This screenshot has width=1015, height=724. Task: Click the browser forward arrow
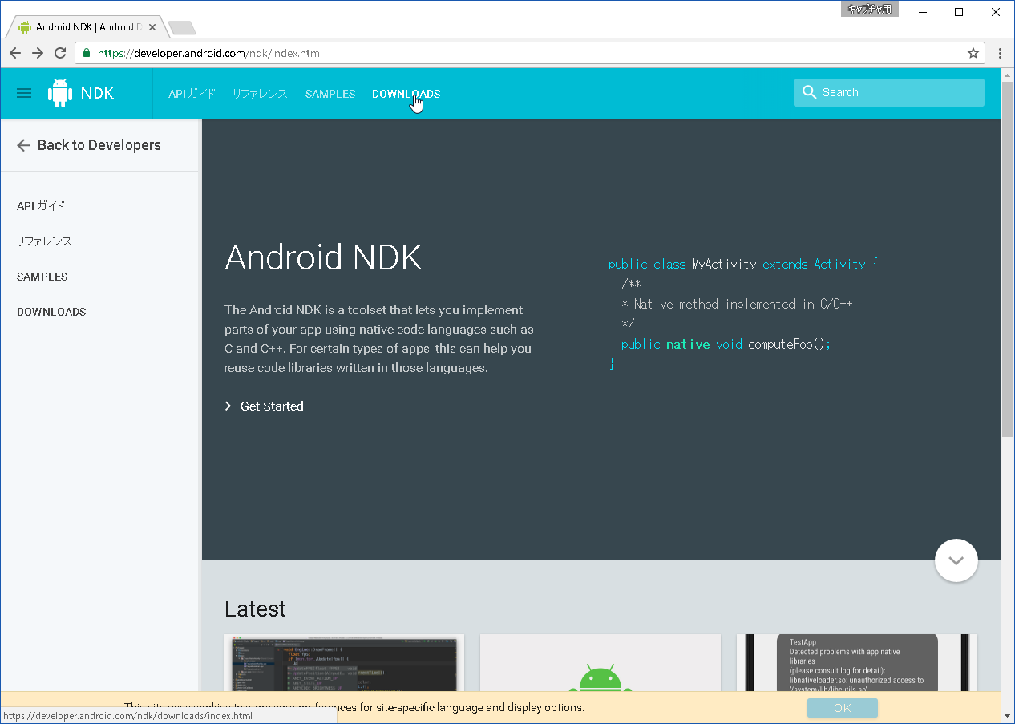tap(38, 53)
